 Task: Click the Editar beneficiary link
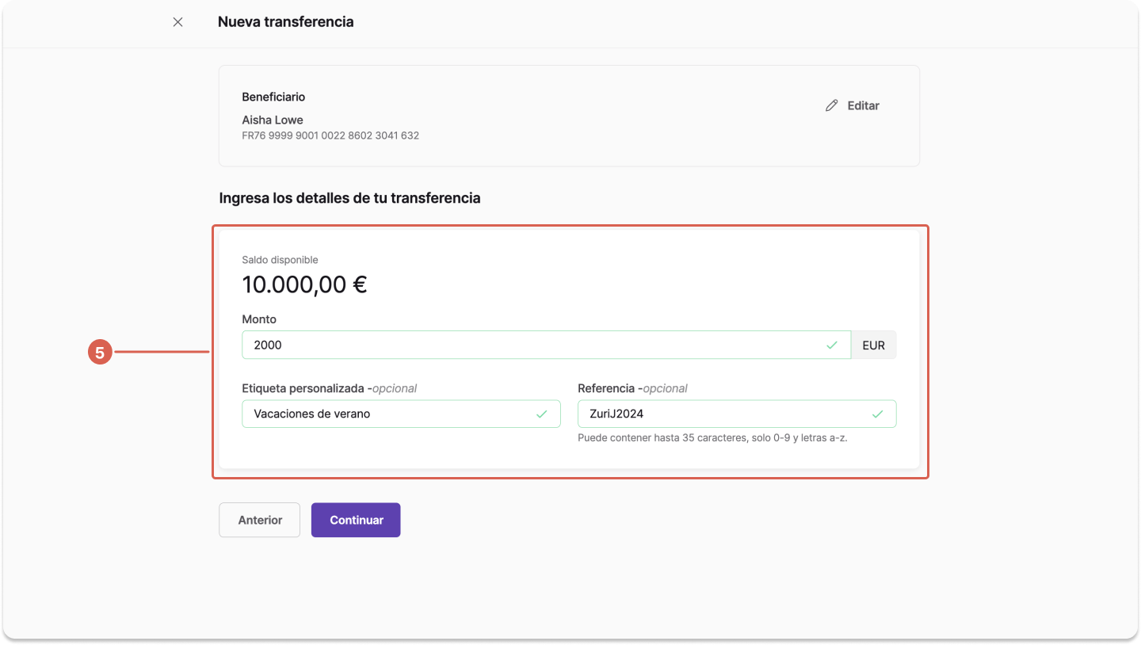pos(853,105)
